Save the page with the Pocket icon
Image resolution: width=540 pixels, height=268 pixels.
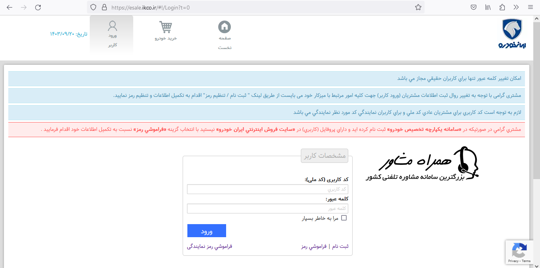pos(473,7)
